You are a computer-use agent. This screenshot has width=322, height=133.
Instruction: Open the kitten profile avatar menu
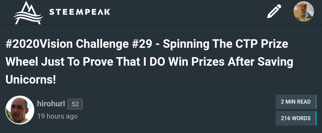click(x=303, y=11)
